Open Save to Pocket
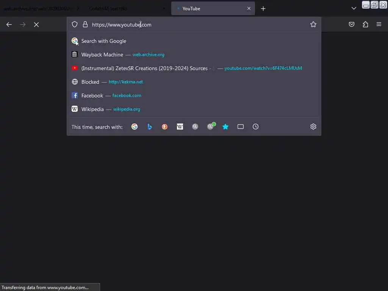 pyautogui.click(x=352, y=24)
